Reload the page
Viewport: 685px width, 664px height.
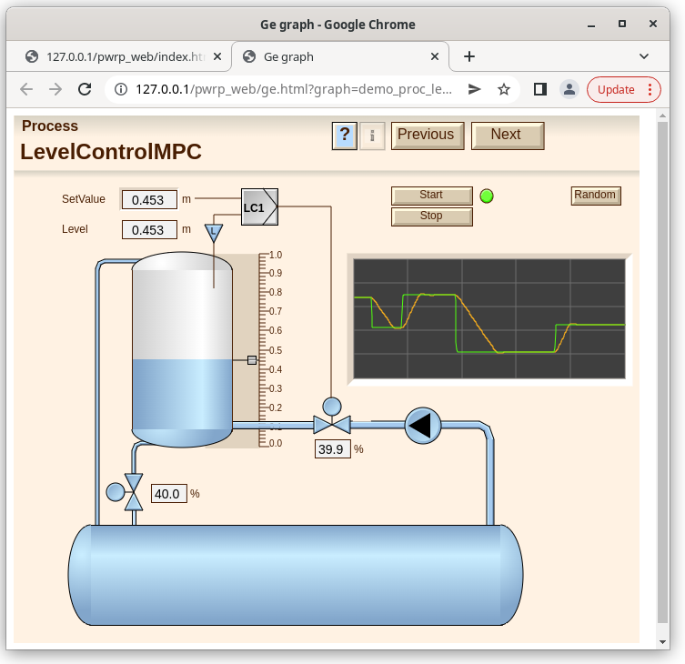pos(85,89)
